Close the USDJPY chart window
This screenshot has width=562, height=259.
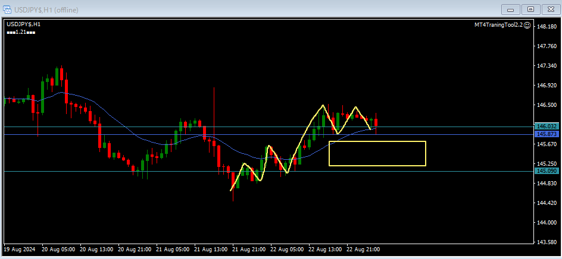(550, 10)
